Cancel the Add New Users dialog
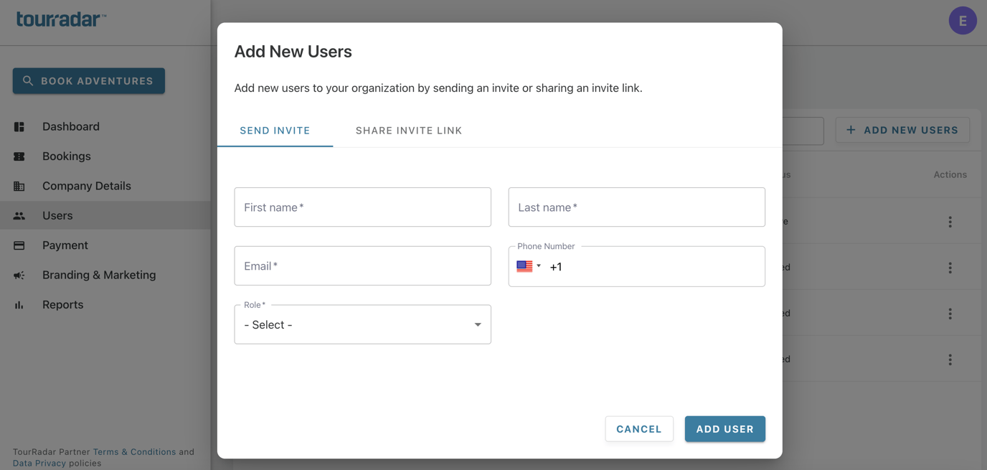987x470 pixels. tap(638, 428)
